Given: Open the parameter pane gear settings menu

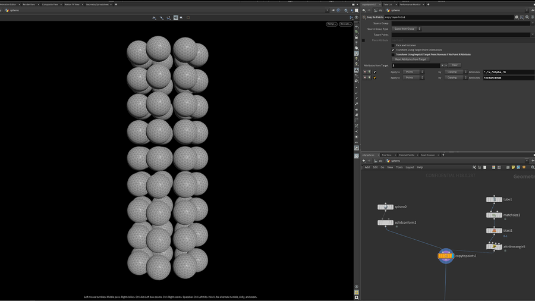Looking at the screenshot, I should tap(517, 17).
